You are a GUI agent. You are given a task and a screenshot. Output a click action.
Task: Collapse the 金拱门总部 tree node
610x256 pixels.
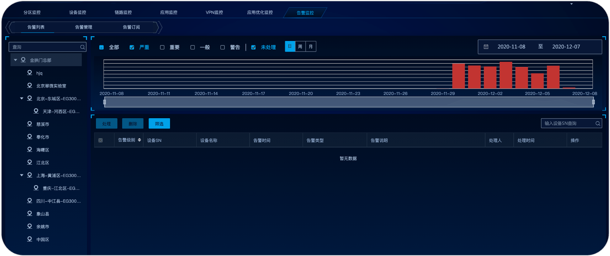[x=16, y=60]
